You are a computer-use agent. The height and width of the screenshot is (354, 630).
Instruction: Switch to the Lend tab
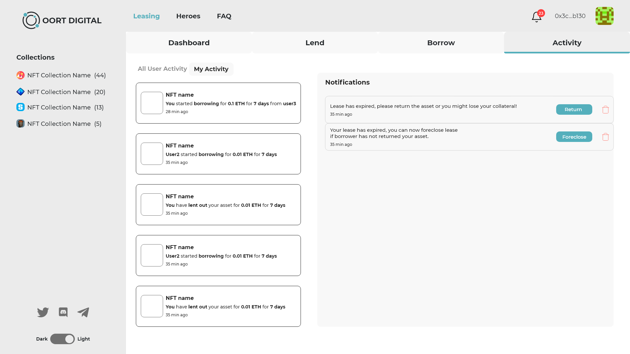pyautogui.click(x=315, y=43)
